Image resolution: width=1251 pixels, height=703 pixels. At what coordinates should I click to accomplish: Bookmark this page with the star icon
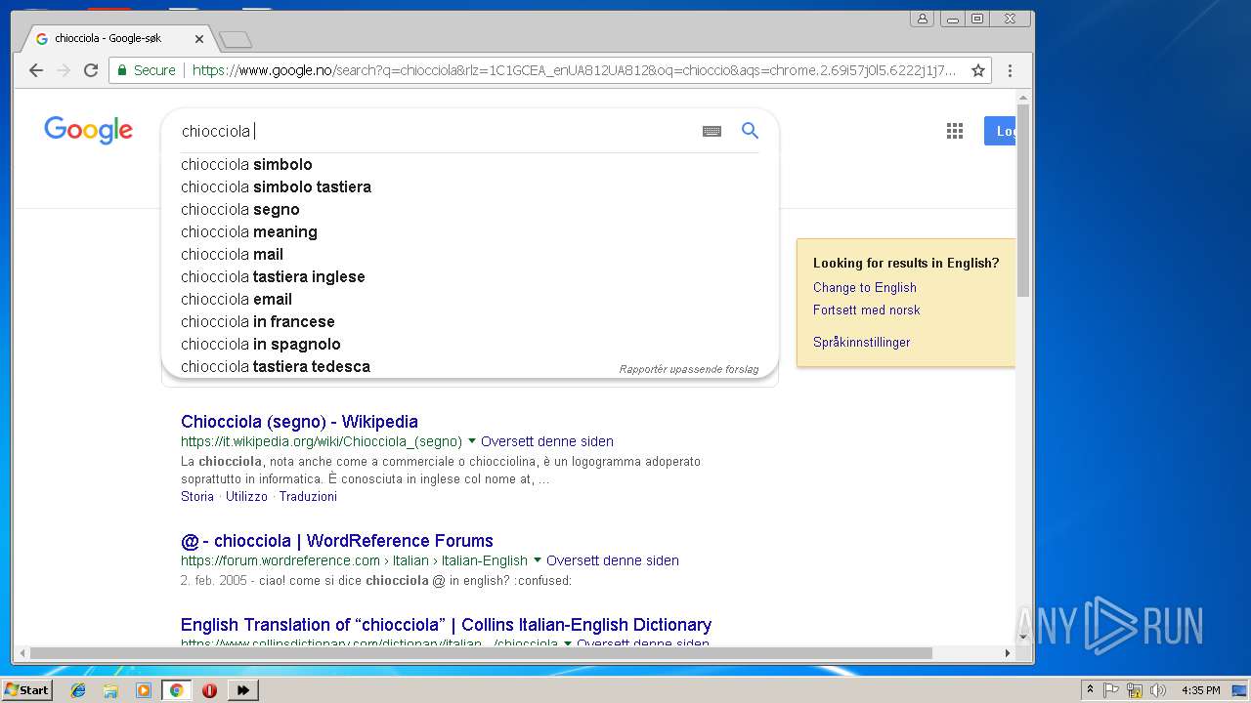point(977,70)
